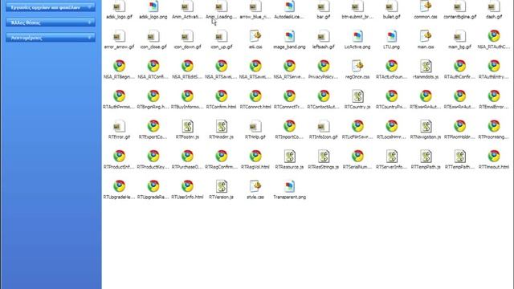
Task: Select the RTExportCo... Chrome file
Action: pyautogui.click(x=153, y=126)
